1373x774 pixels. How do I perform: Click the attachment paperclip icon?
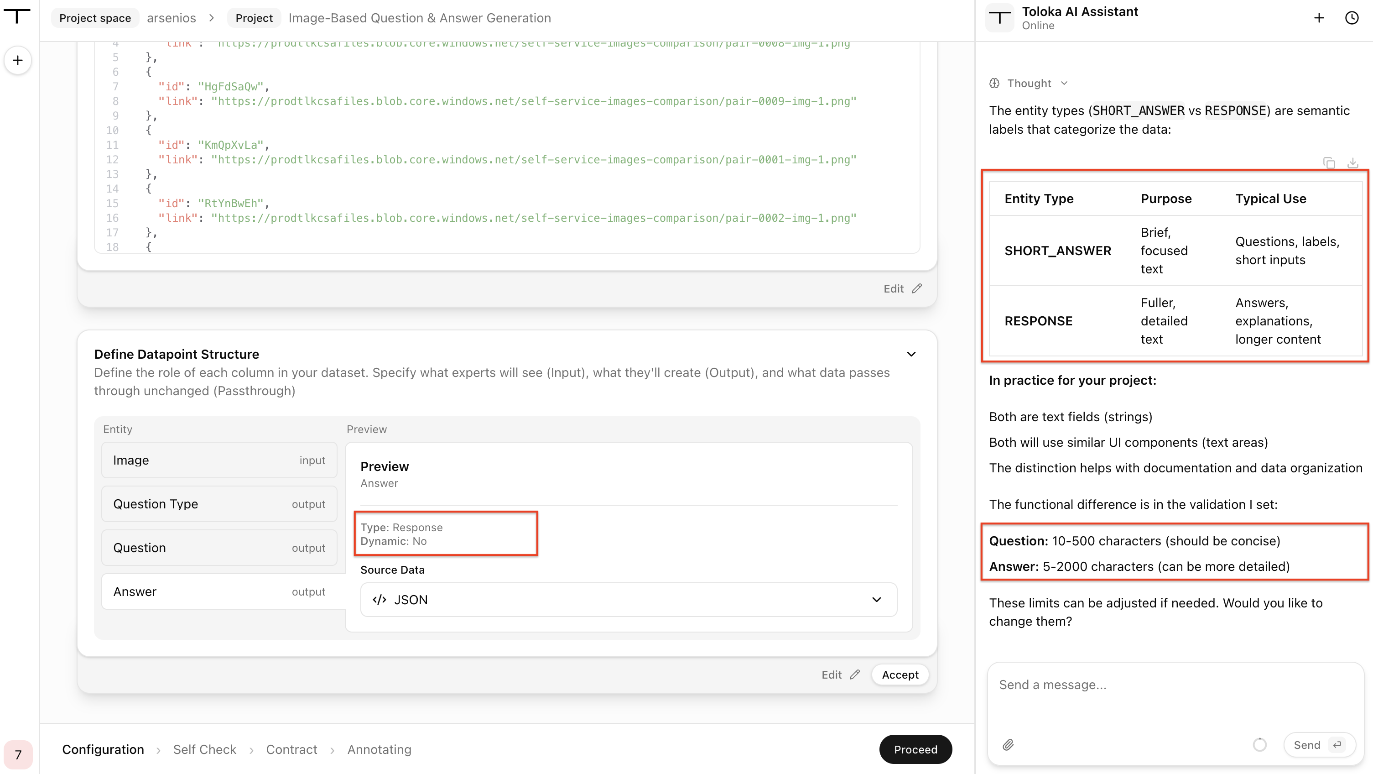pos(1008,745)
